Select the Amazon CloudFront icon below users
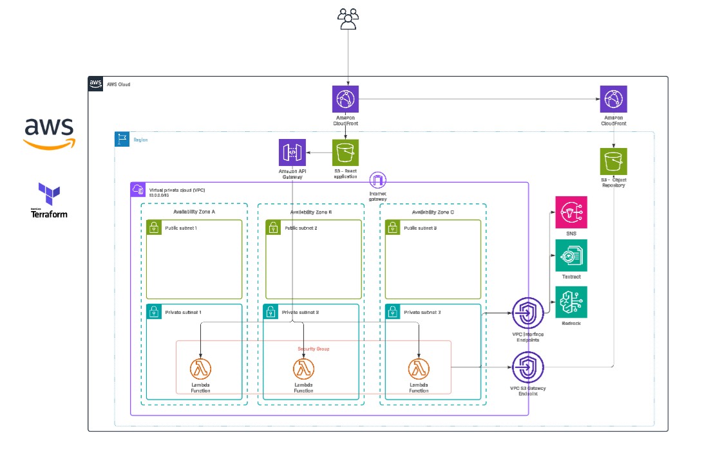This screenshot has height=453, width=704. click(345, 99)
